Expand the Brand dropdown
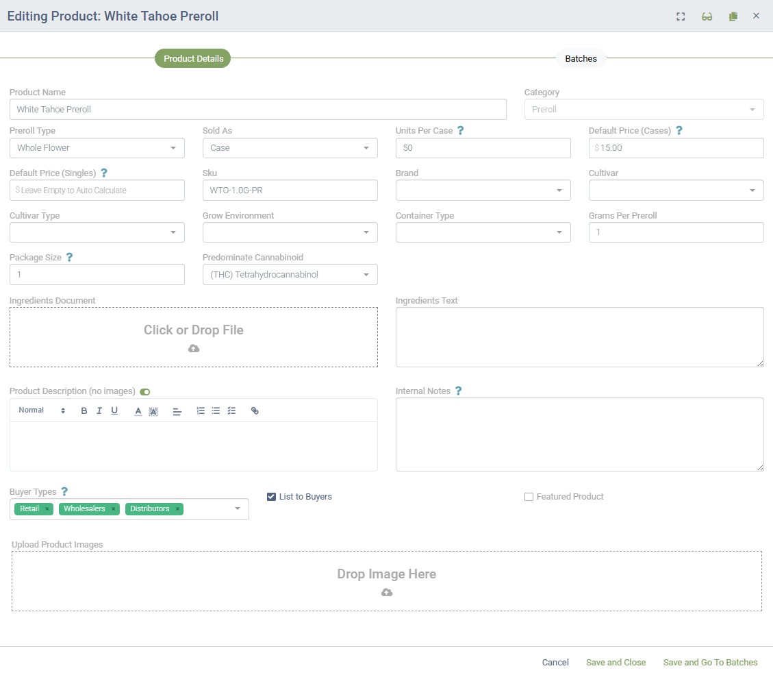The height and width of the screenshot is (675, 773). pyautogui.click(x=483, y=191)
